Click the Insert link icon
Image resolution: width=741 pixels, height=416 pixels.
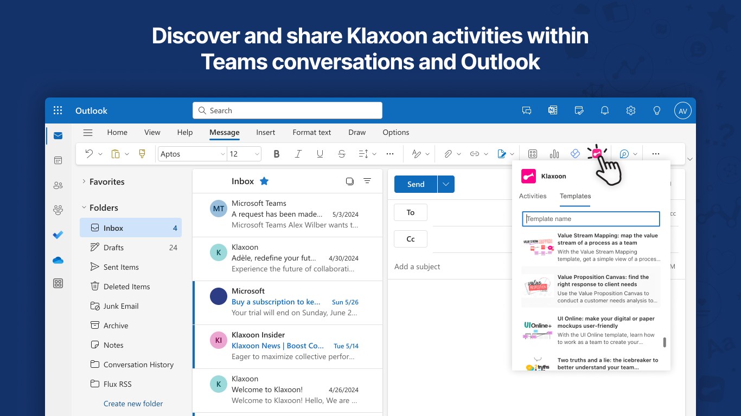click(x=475, y=154)
